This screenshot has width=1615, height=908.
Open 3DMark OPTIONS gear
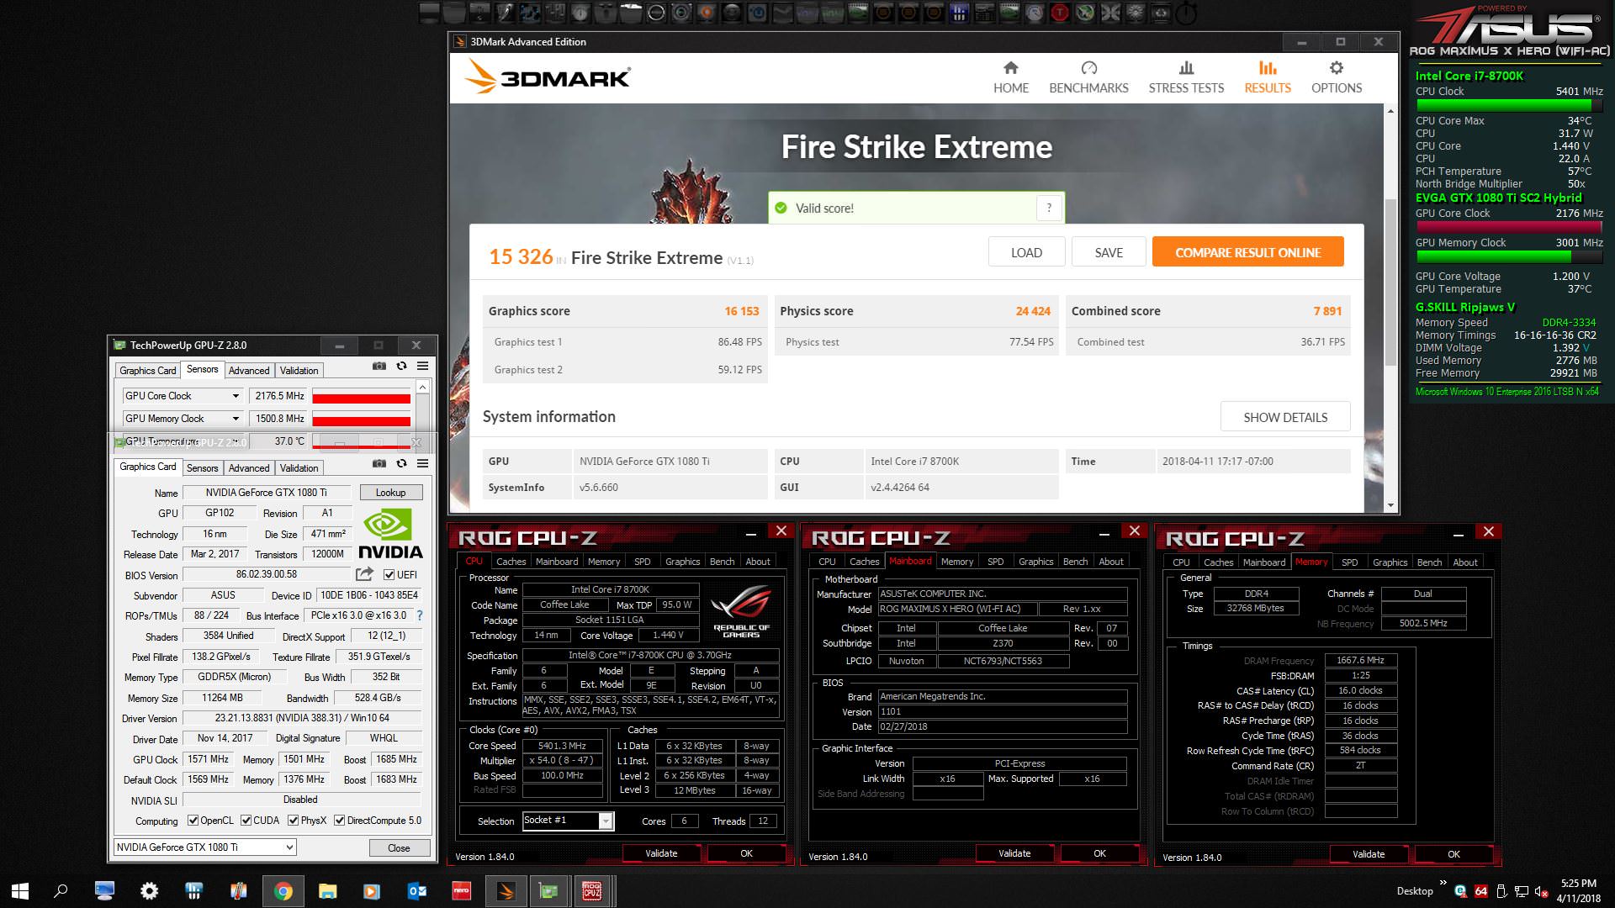1336,77
